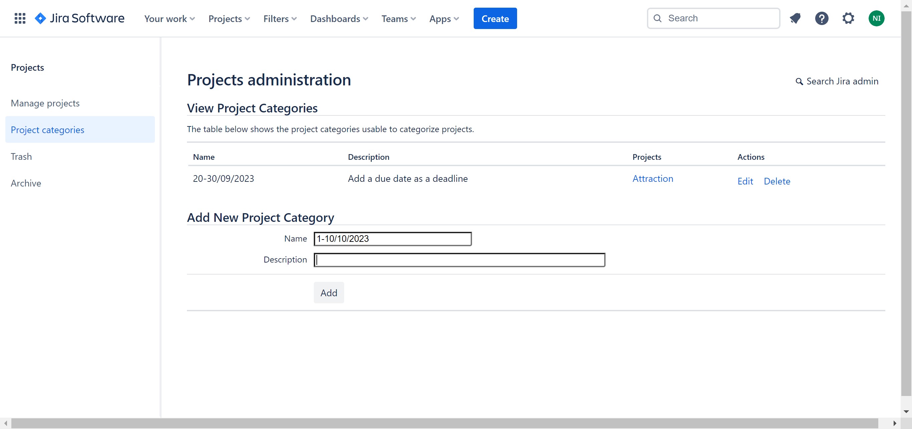Expand the Filters dropdown
The height and width of the screenshot is (429, 912).
pos(280,19)
